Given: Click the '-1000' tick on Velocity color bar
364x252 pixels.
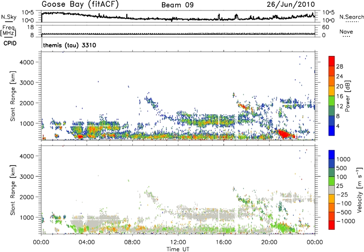Looking at the screenshot, I should [x=346, y=221].
